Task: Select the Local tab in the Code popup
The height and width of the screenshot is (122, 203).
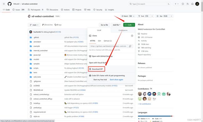Action: pos(99,30)
